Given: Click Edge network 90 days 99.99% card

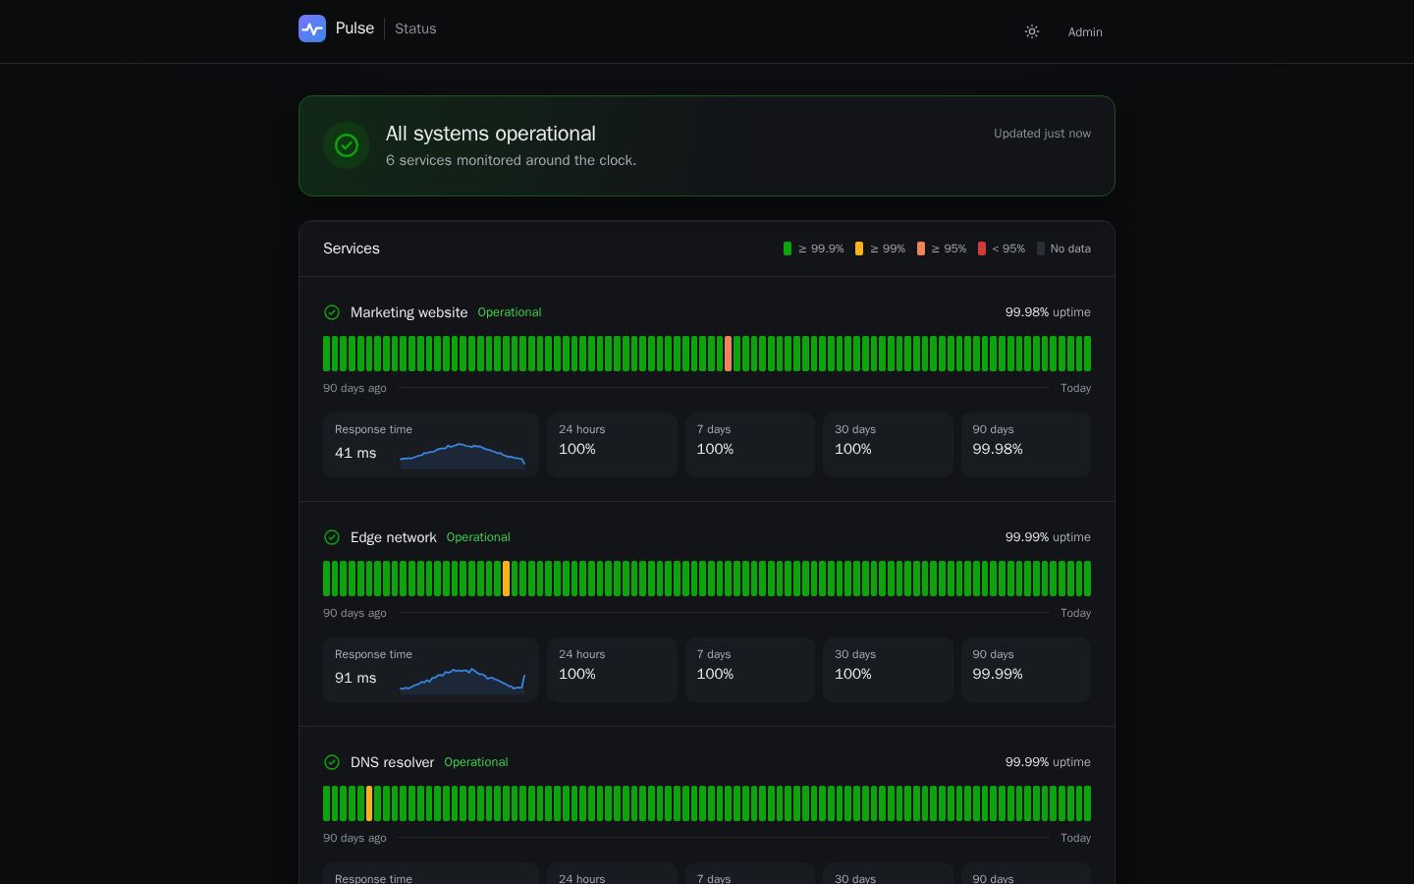Looking at the screenshot, I should (1026, 670).
